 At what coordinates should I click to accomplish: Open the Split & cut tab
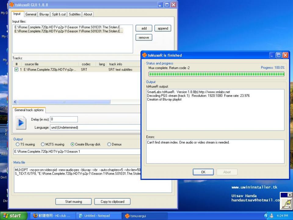59,14
